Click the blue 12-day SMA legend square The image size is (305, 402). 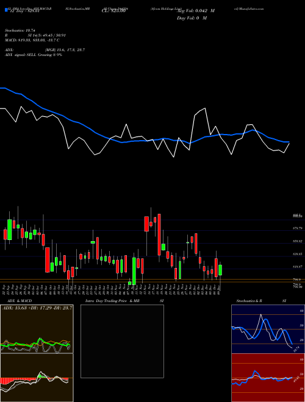click(6, 10)
